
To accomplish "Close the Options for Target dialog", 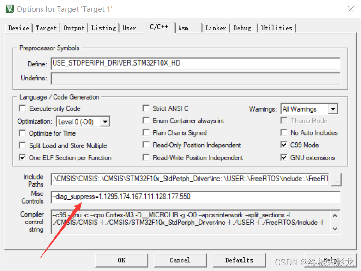I will pos(351,9).
